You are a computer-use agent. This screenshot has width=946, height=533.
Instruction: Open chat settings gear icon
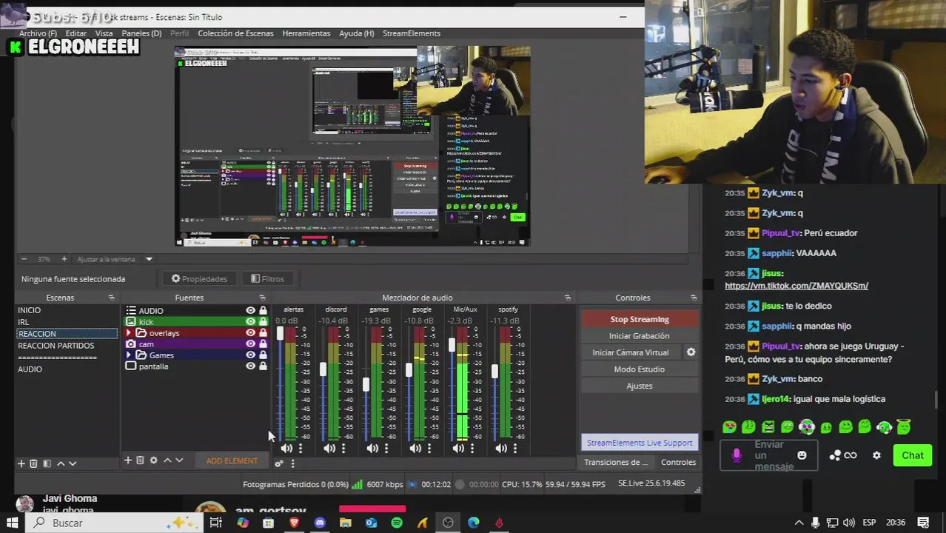point(876,455)
